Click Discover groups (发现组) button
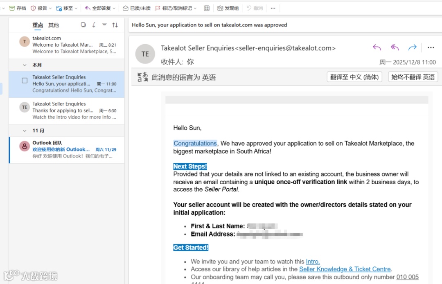Viewport: 442px width, 284px height. tap(228, 8)
